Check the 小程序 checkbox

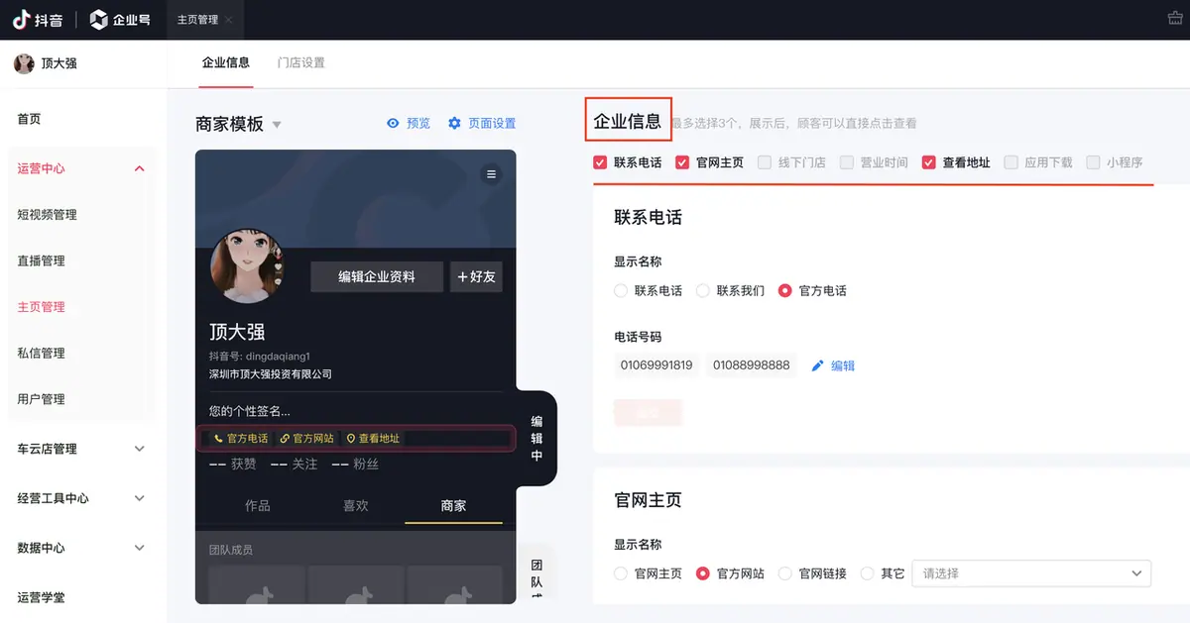(x=1094, y=162)
